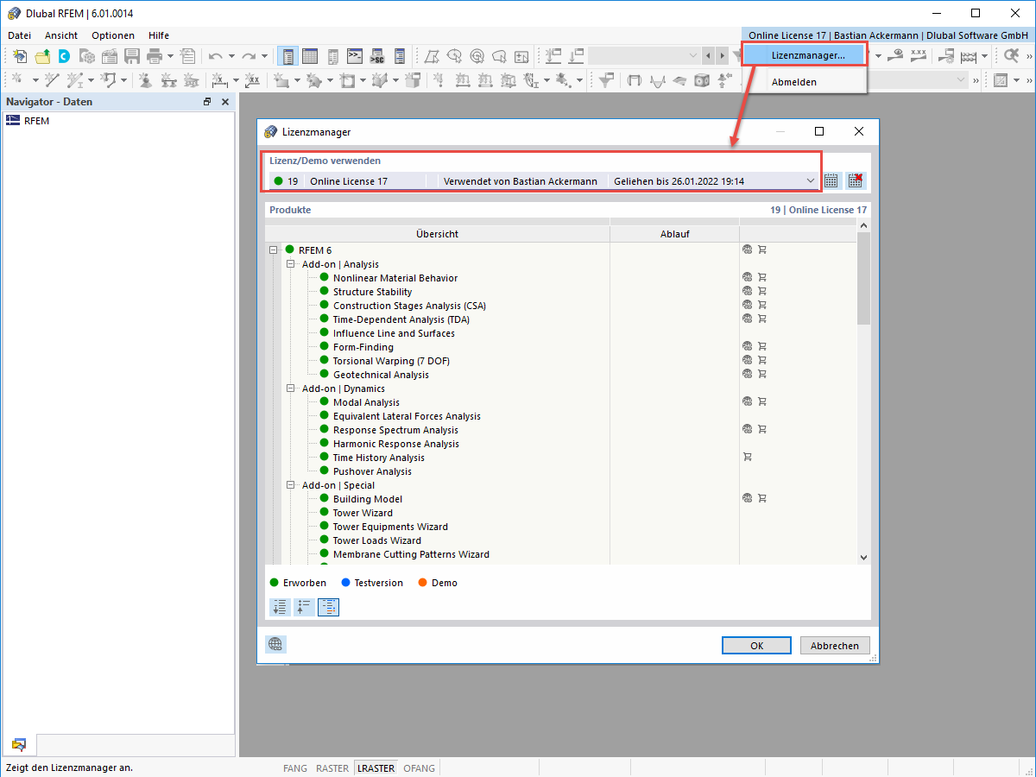
Task: Click the return license calendar icon with red X
Action: pos(855,180)
